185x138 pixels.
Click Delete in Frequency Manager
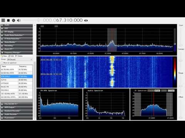(19, 56)
